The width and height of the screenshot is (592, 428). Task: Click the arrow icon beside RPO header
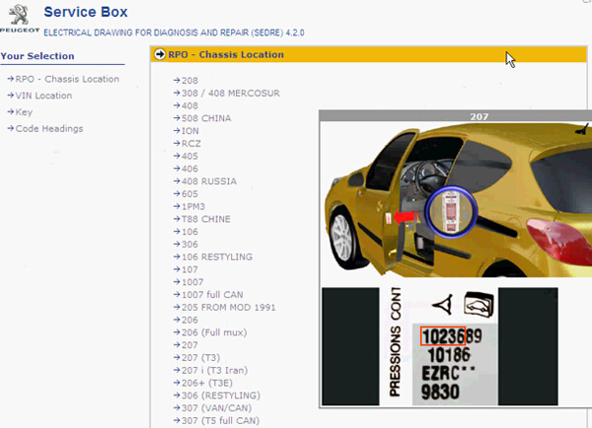click(x=160, y=54)
